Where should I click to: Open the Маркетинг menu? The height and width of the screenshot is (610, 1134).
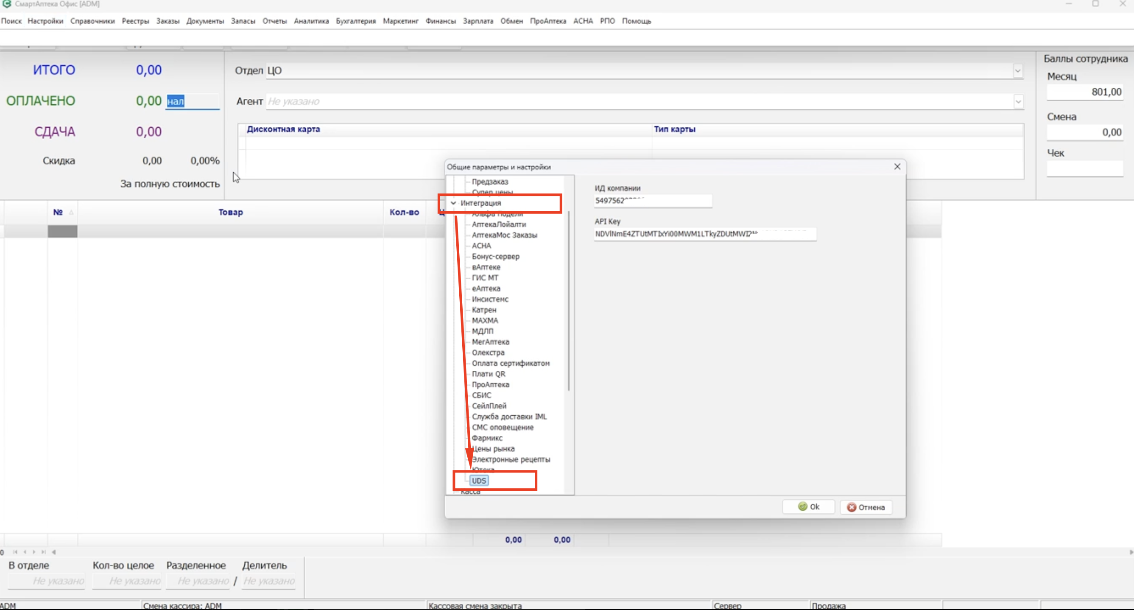(400, 21)
